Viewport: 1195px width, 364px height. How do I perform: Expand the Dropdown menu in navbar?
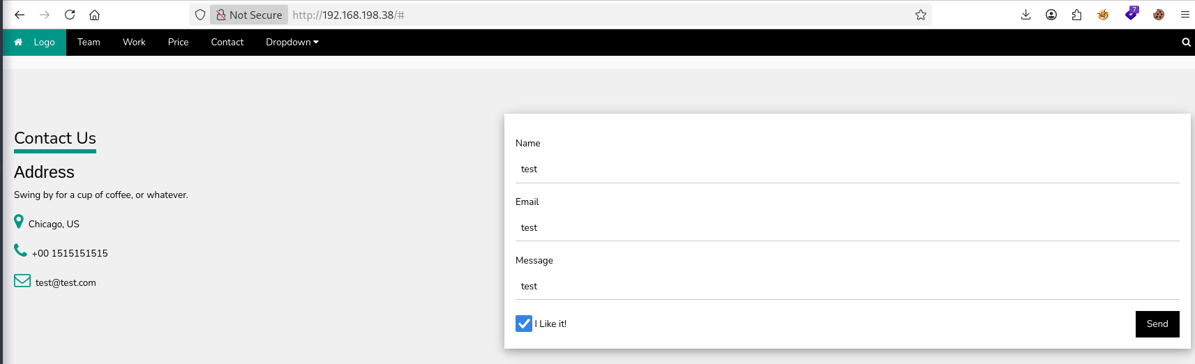pyautogui.click(x=292, y=43)
